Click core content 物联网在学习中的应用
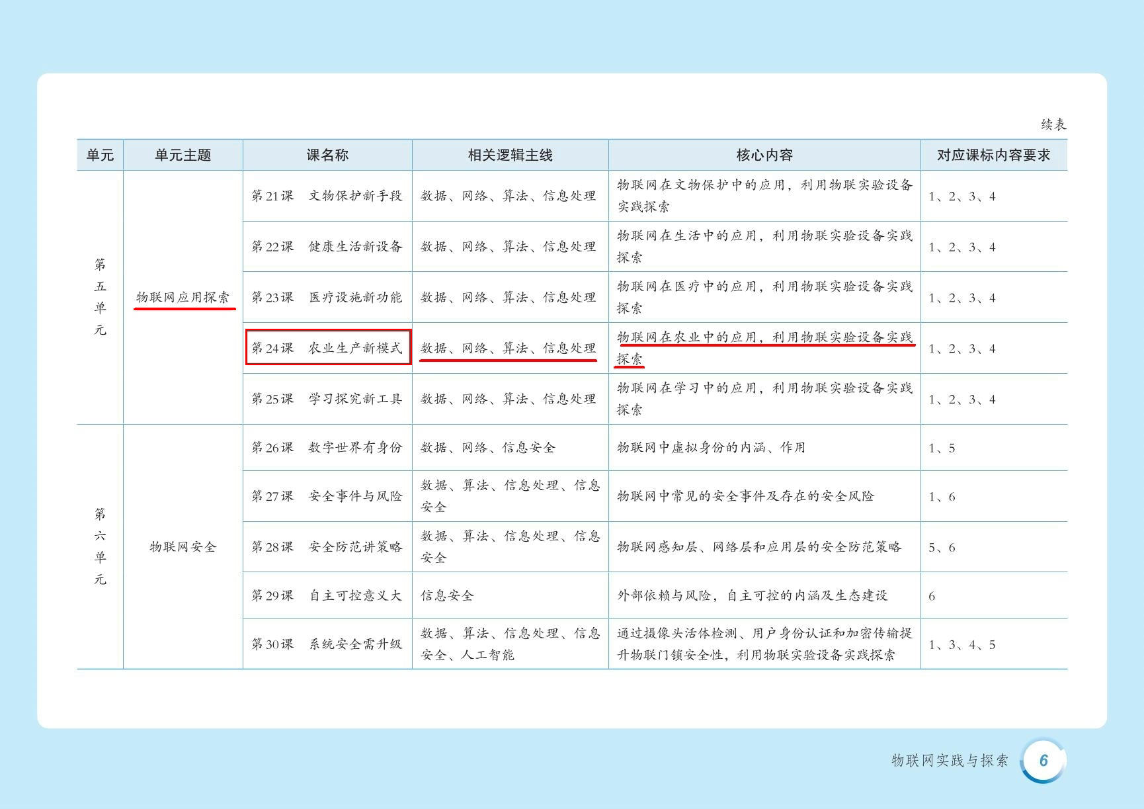 point(765,399)
